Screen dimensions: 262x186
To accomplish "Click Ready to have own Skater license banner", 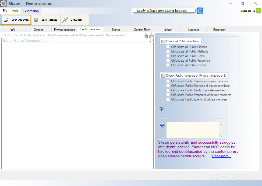I will [163, 10].
